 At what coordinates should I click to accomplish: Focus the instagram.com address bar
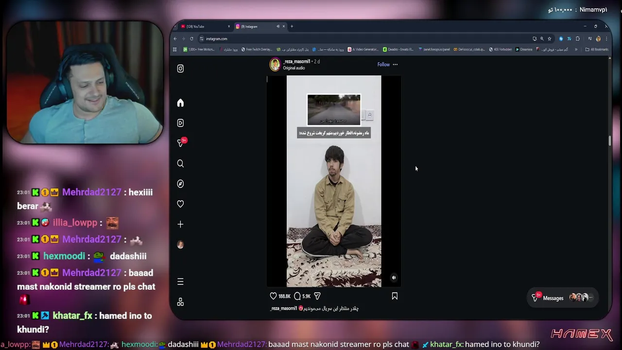pyautogui.click(x=364, y=39)
